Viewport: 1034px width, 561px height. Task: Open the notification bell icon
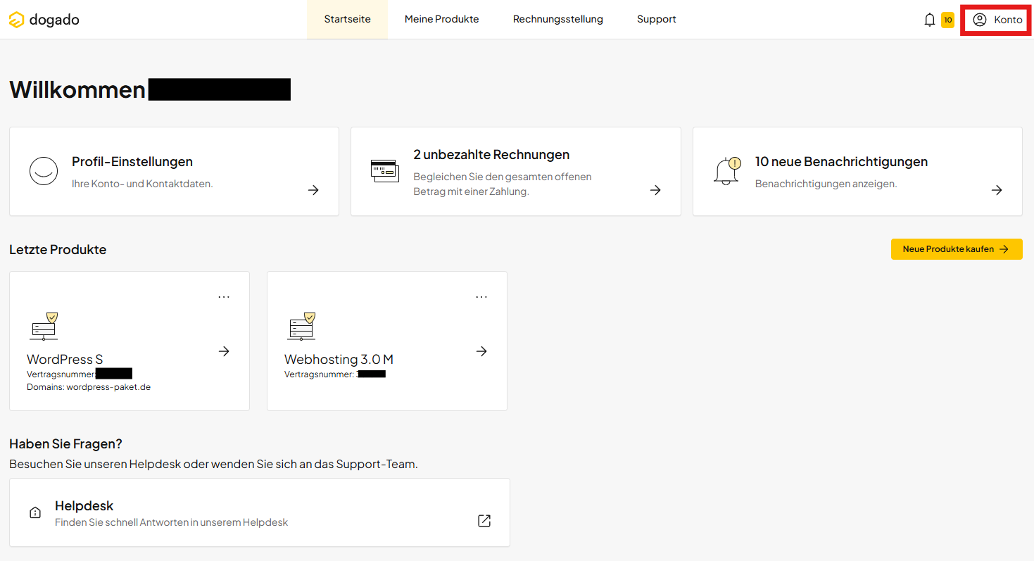coord(929,20)
